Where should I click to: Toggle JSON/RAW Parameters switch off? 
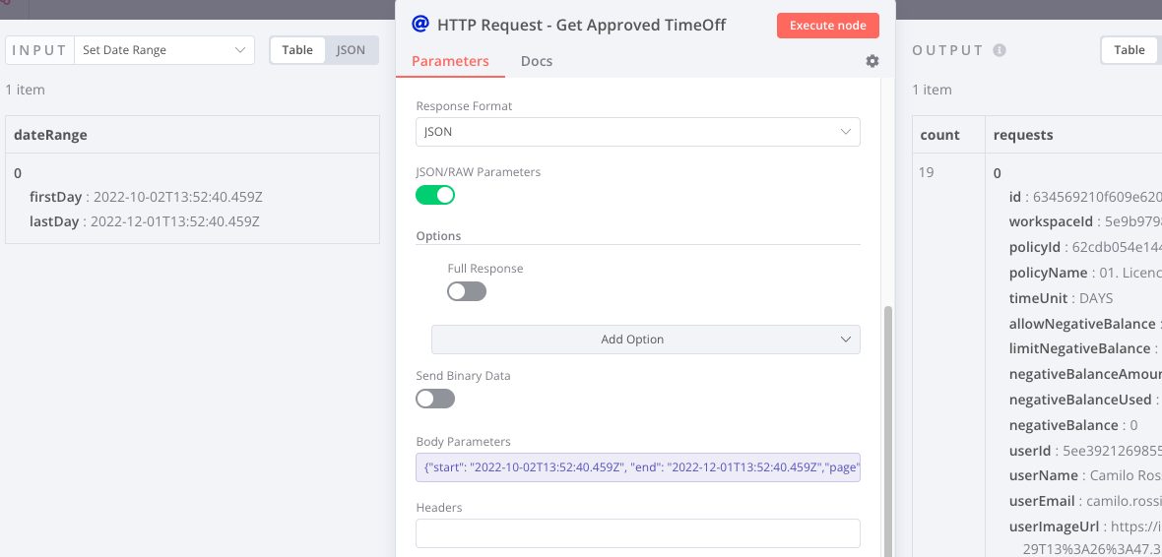[435, 195]
